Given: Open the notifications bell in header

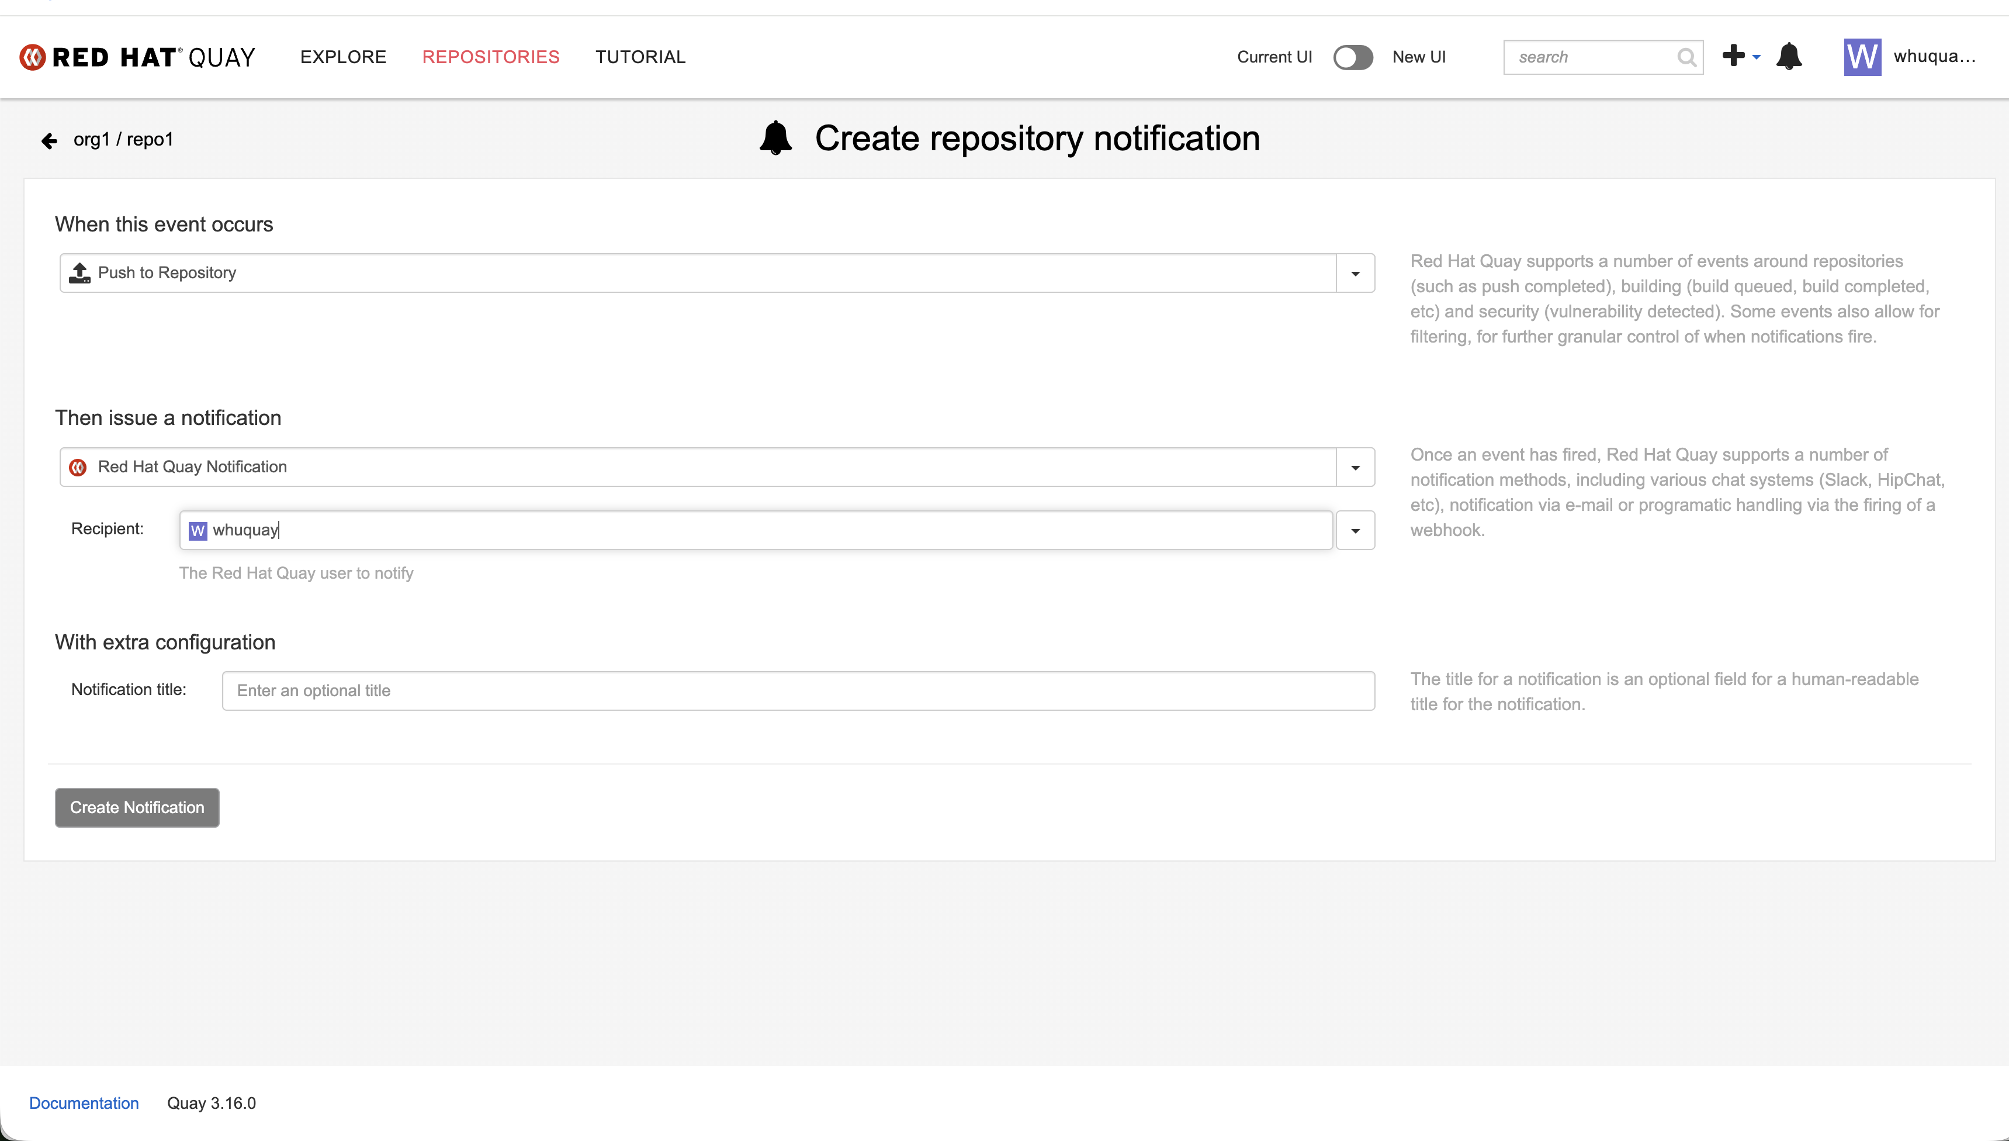Looking at the screenshot, I should pos(1789,57).
